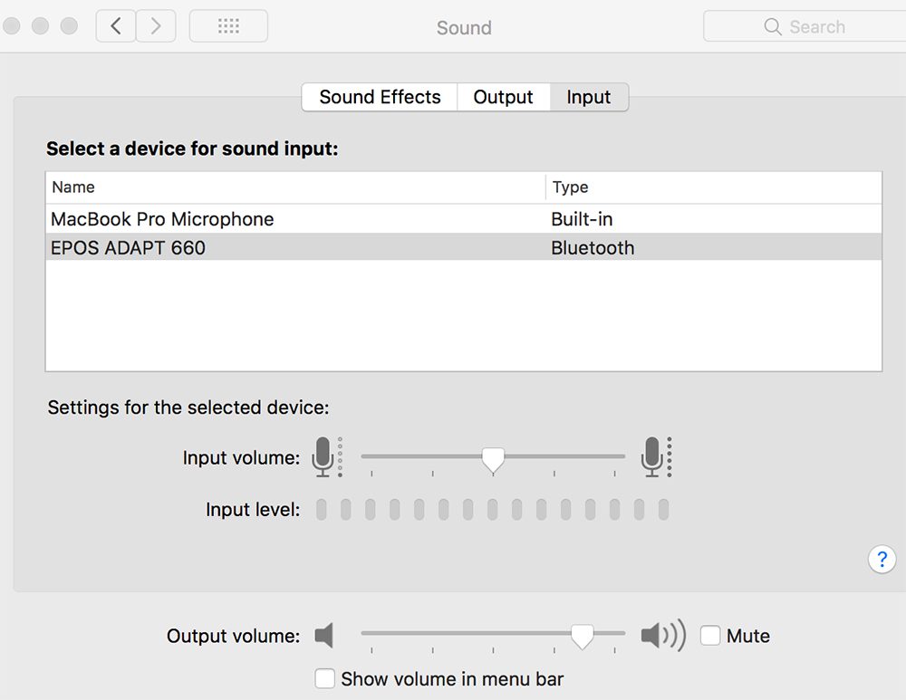Switch to the Sound Effects tab

(380, 97)
